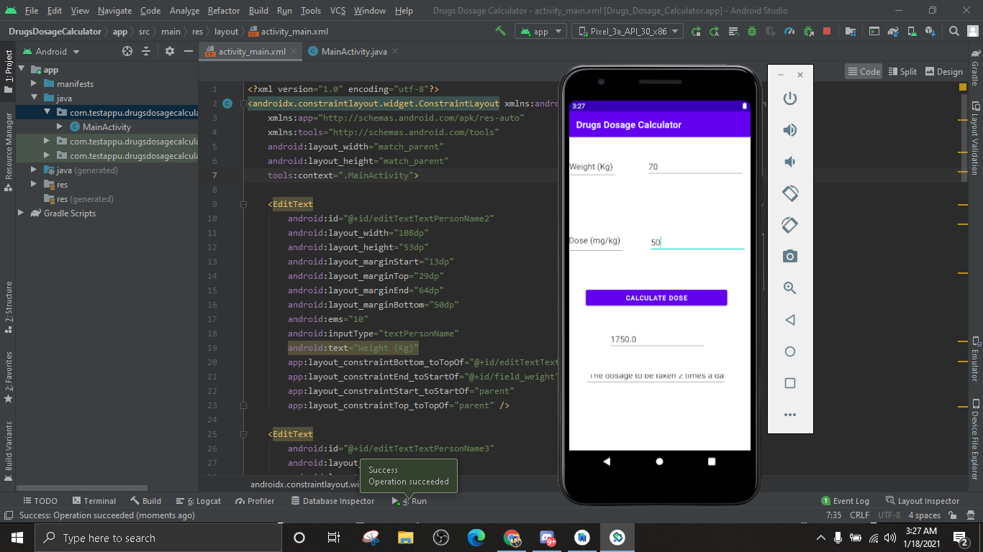The height and width of the screenshot is (552, 983).
Task: Open the Build menu
Action: click(x=258, y=11)
